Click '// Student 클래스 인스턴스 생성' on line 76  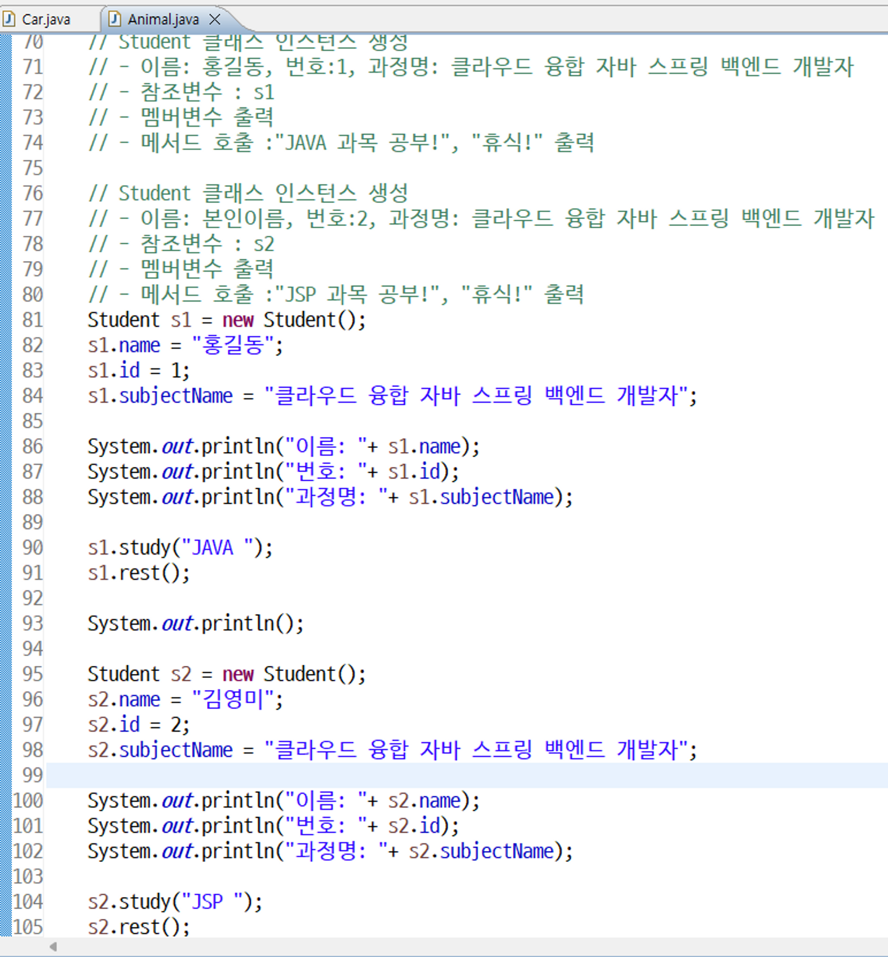(x=248, y=194)
